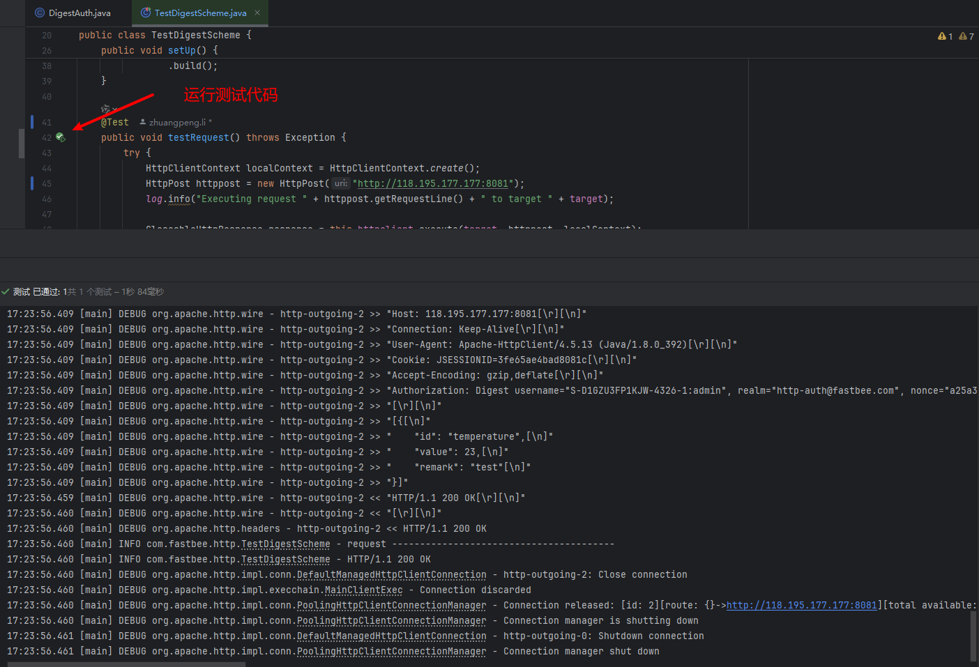Open TestDigestScheme link on INFO HTTP/1.1 200 OK line
Screen dimensions: 979x667
click(x=286, y=559)
